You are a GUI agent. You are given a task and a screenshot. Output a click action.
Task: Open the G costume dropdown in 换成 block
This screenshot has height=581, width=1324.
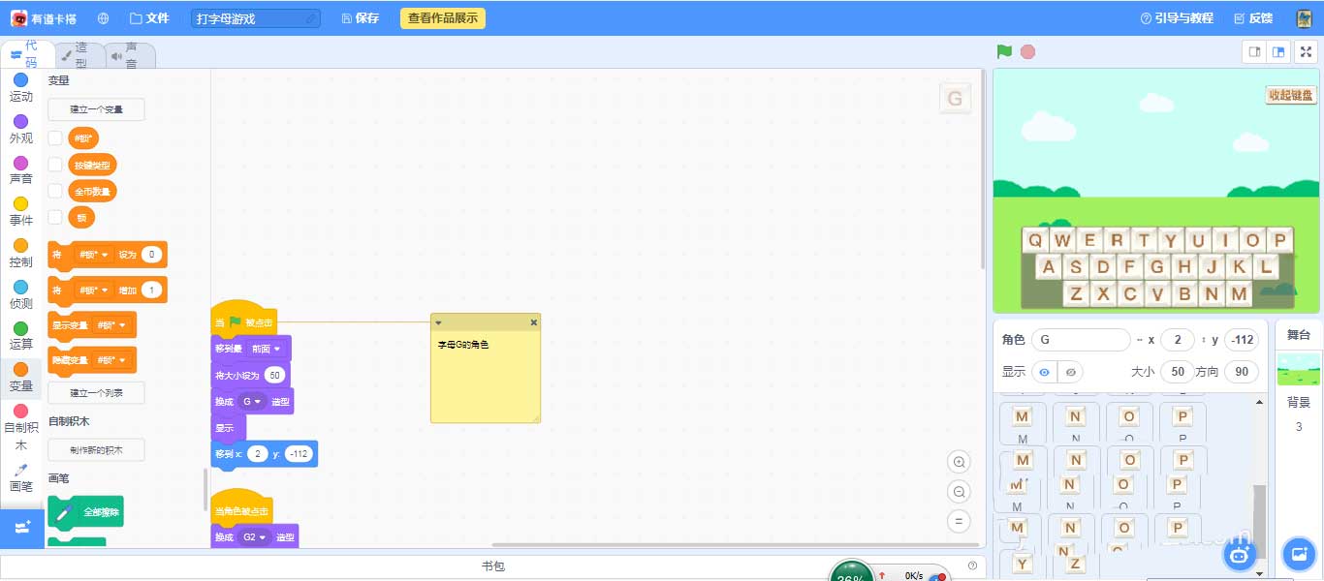pos(253,401)
